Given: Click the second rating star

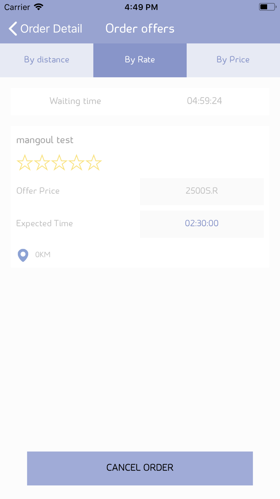Looking at the screenshot, I should point(42,163).
